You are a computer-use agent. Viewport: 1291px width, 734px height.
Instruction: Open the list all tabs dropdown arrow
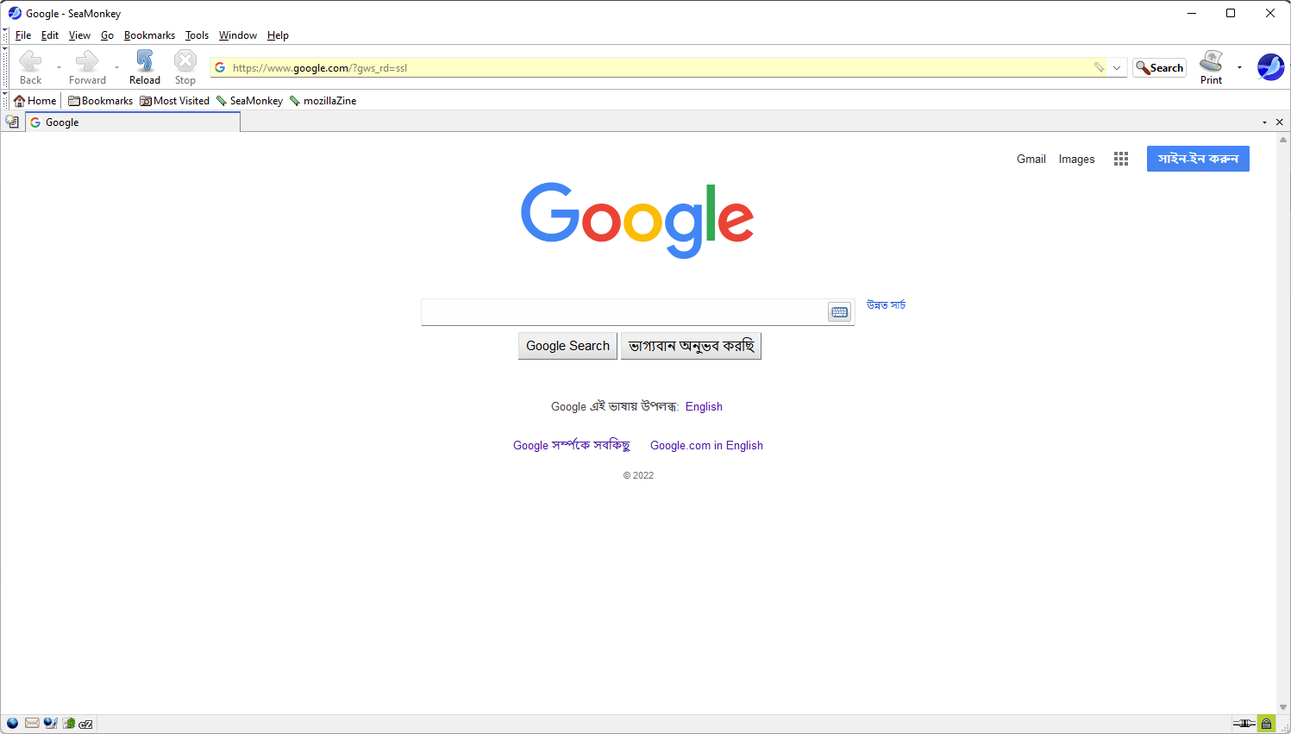[1264, 122]
